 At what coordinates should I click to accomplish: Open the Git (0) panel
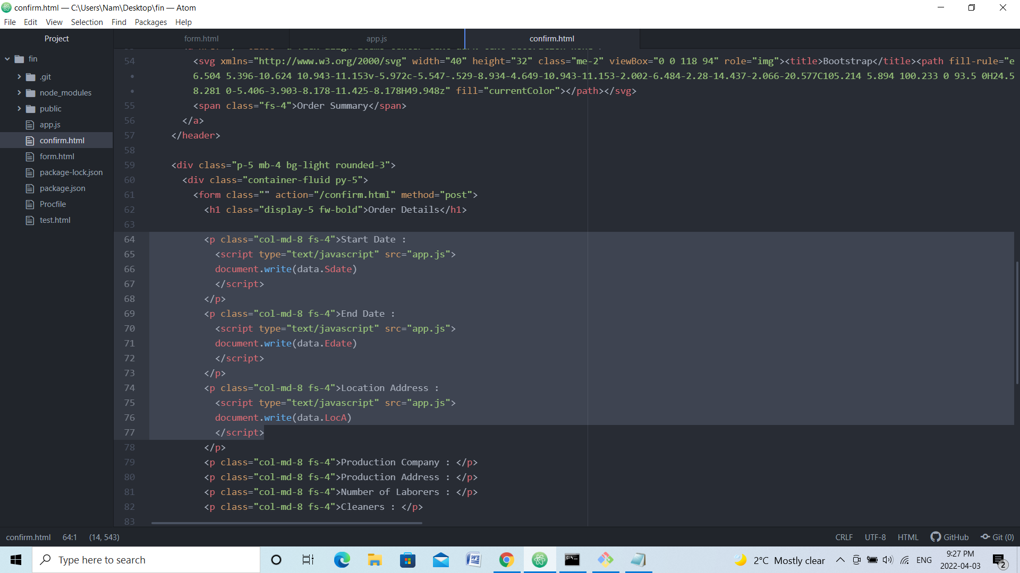point(997,537)
